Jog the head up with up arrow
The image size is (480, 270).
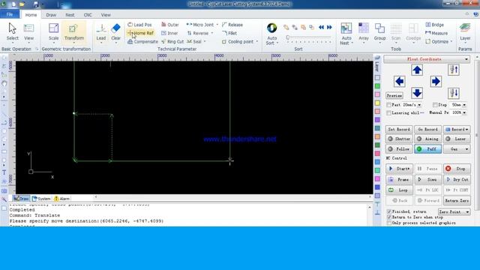pyautogui.click(x=417, y=70)
